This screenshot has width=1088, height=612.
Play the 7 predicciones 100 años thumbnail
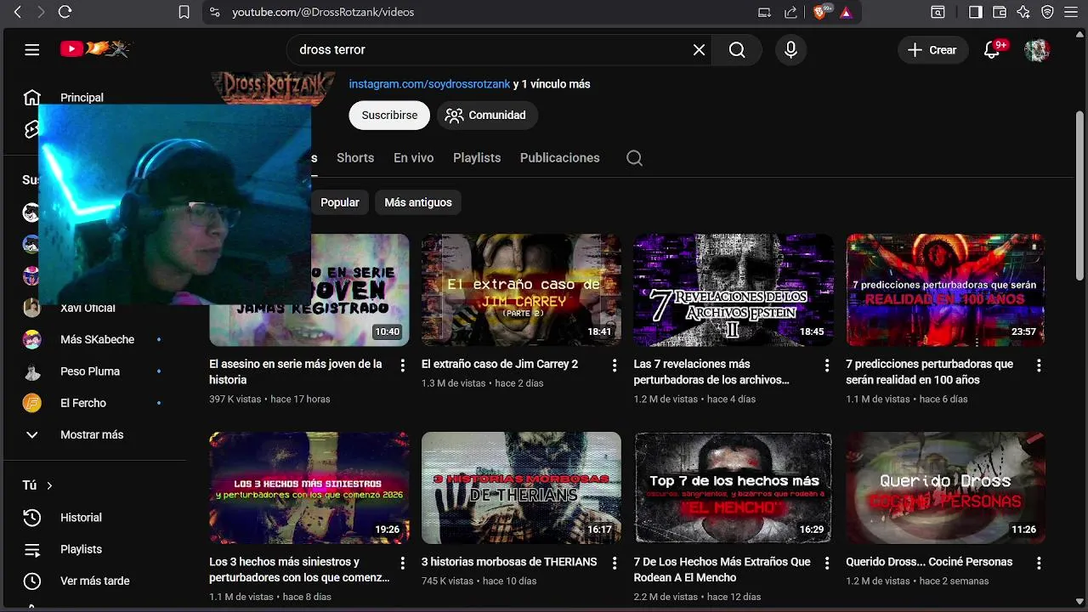tap(945, 290)
